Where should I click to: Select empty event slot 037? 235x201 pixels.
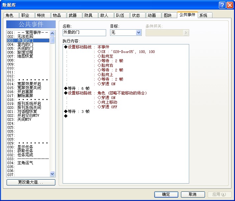point(28,175)
